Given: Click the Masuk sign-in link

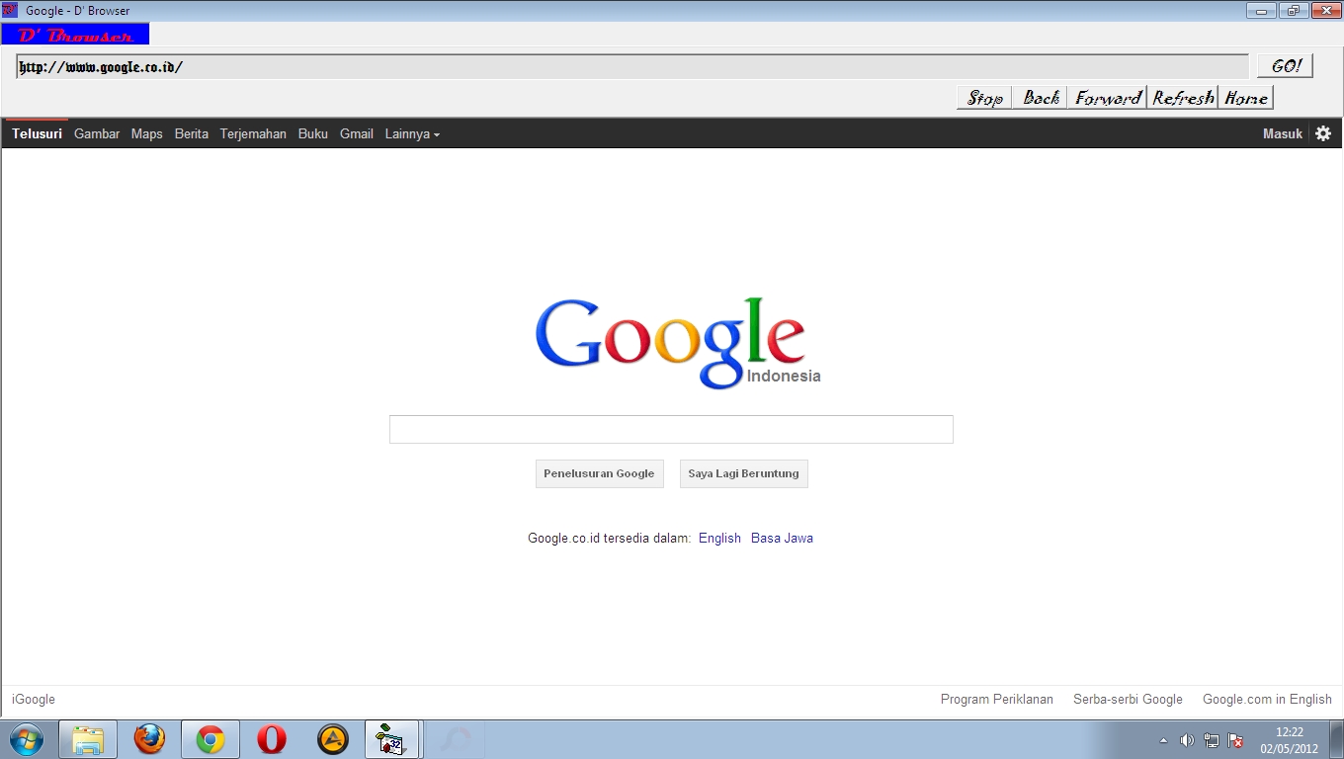Looking at the screenshot, I should [x=1283, y=133].
